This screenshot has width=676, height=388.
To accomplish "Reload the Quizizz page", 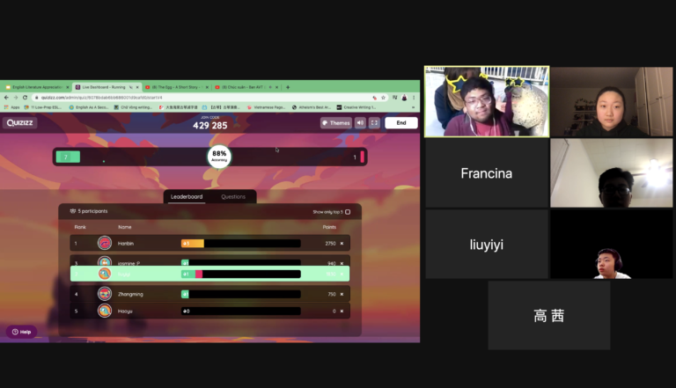I will [25, 98].
